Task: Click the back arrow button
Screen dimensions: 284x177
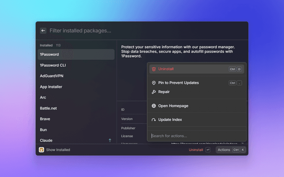Action: pyautogui.click(x=43, y=31)
